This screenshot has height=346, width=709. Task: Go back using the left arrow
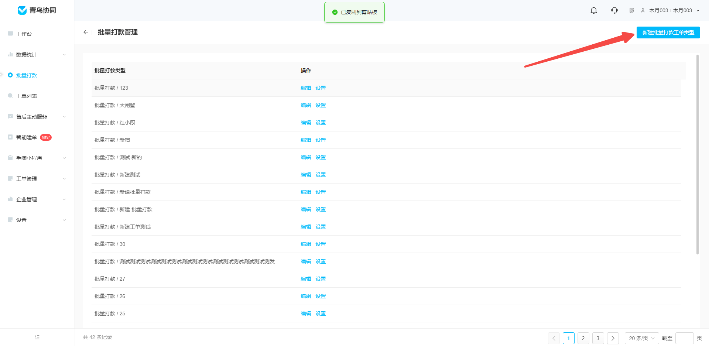pos(86,32)
